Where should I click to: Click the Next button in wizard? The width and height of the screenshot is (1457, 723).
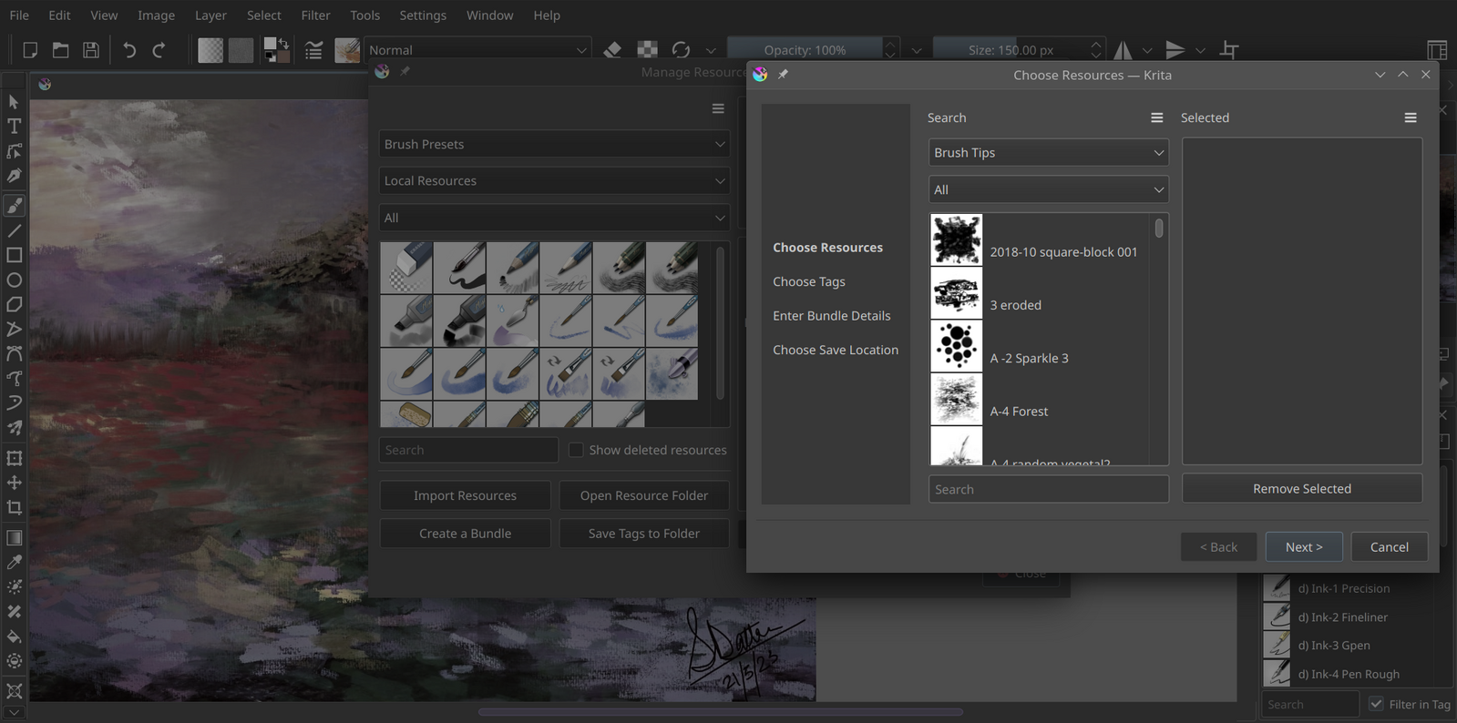point(1303,547)
